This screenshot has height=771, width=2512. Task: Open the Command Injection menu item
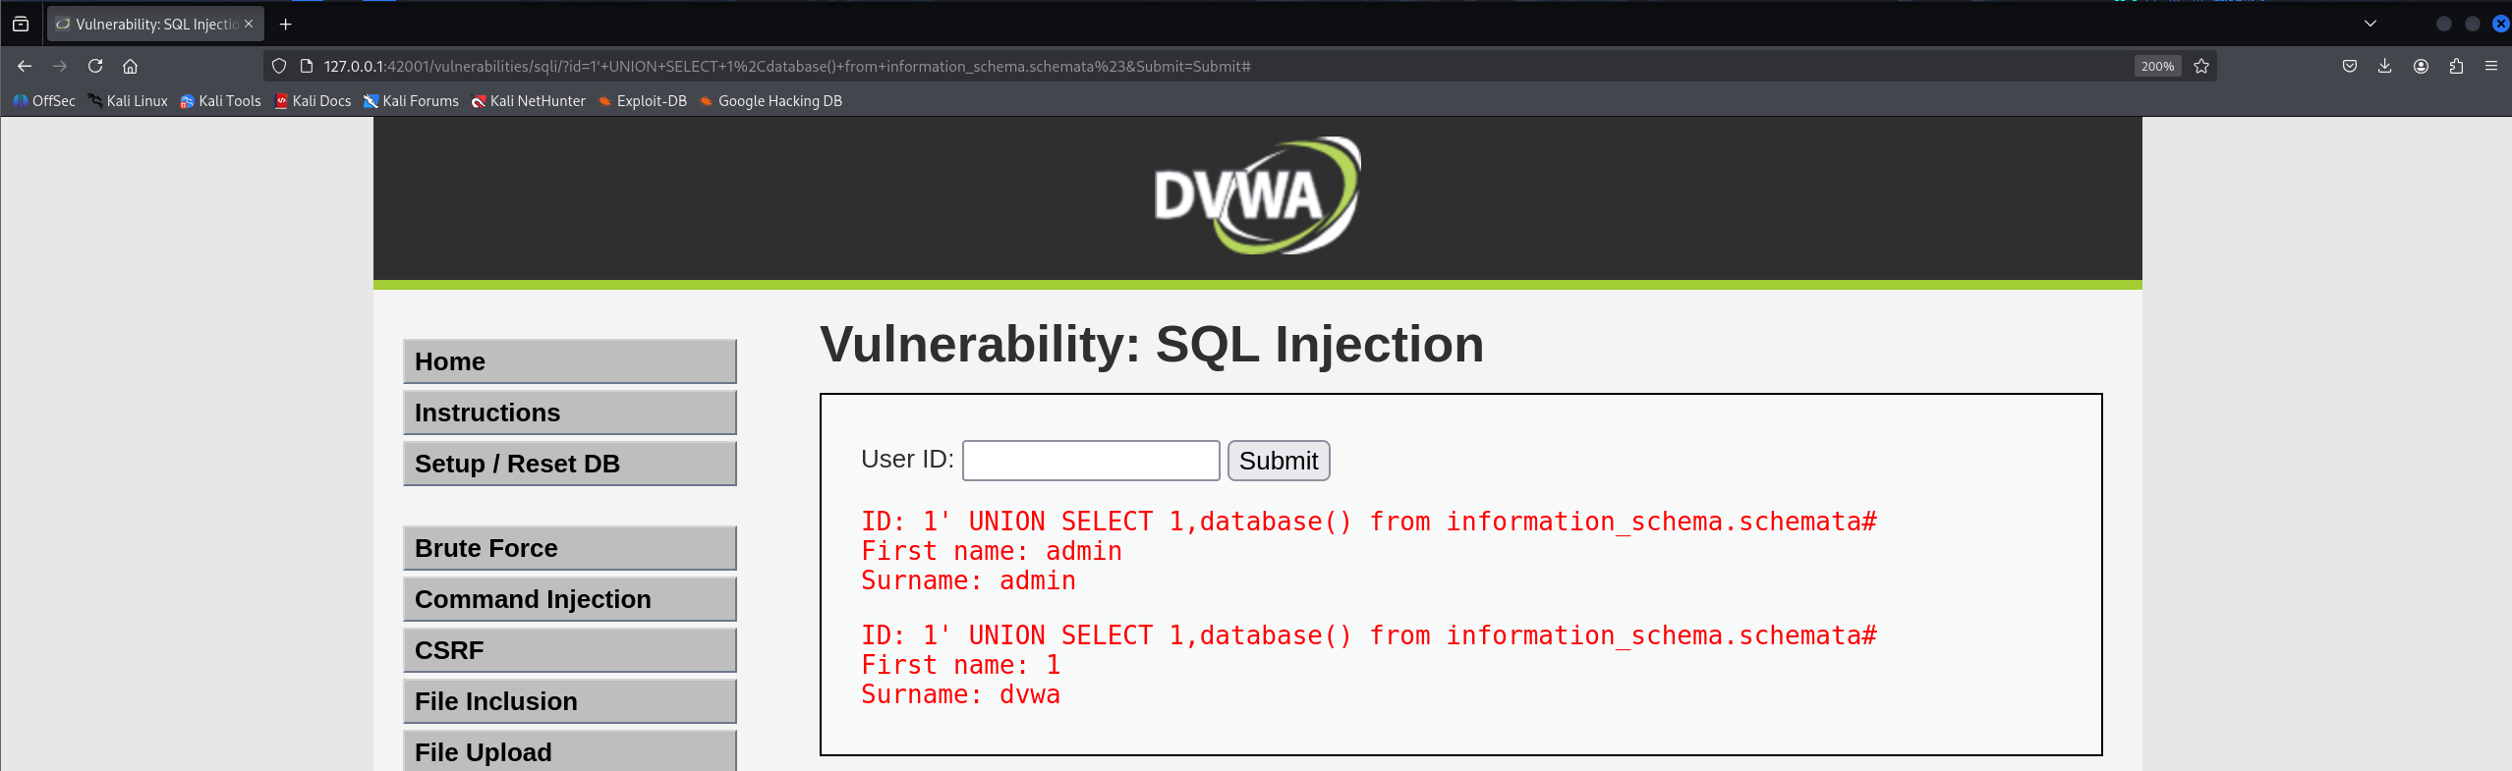tap(570, 599)
